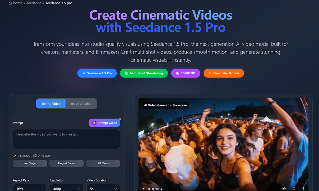
Task: Switch to the Image to Video tab
Action: [x=81, y=103]
